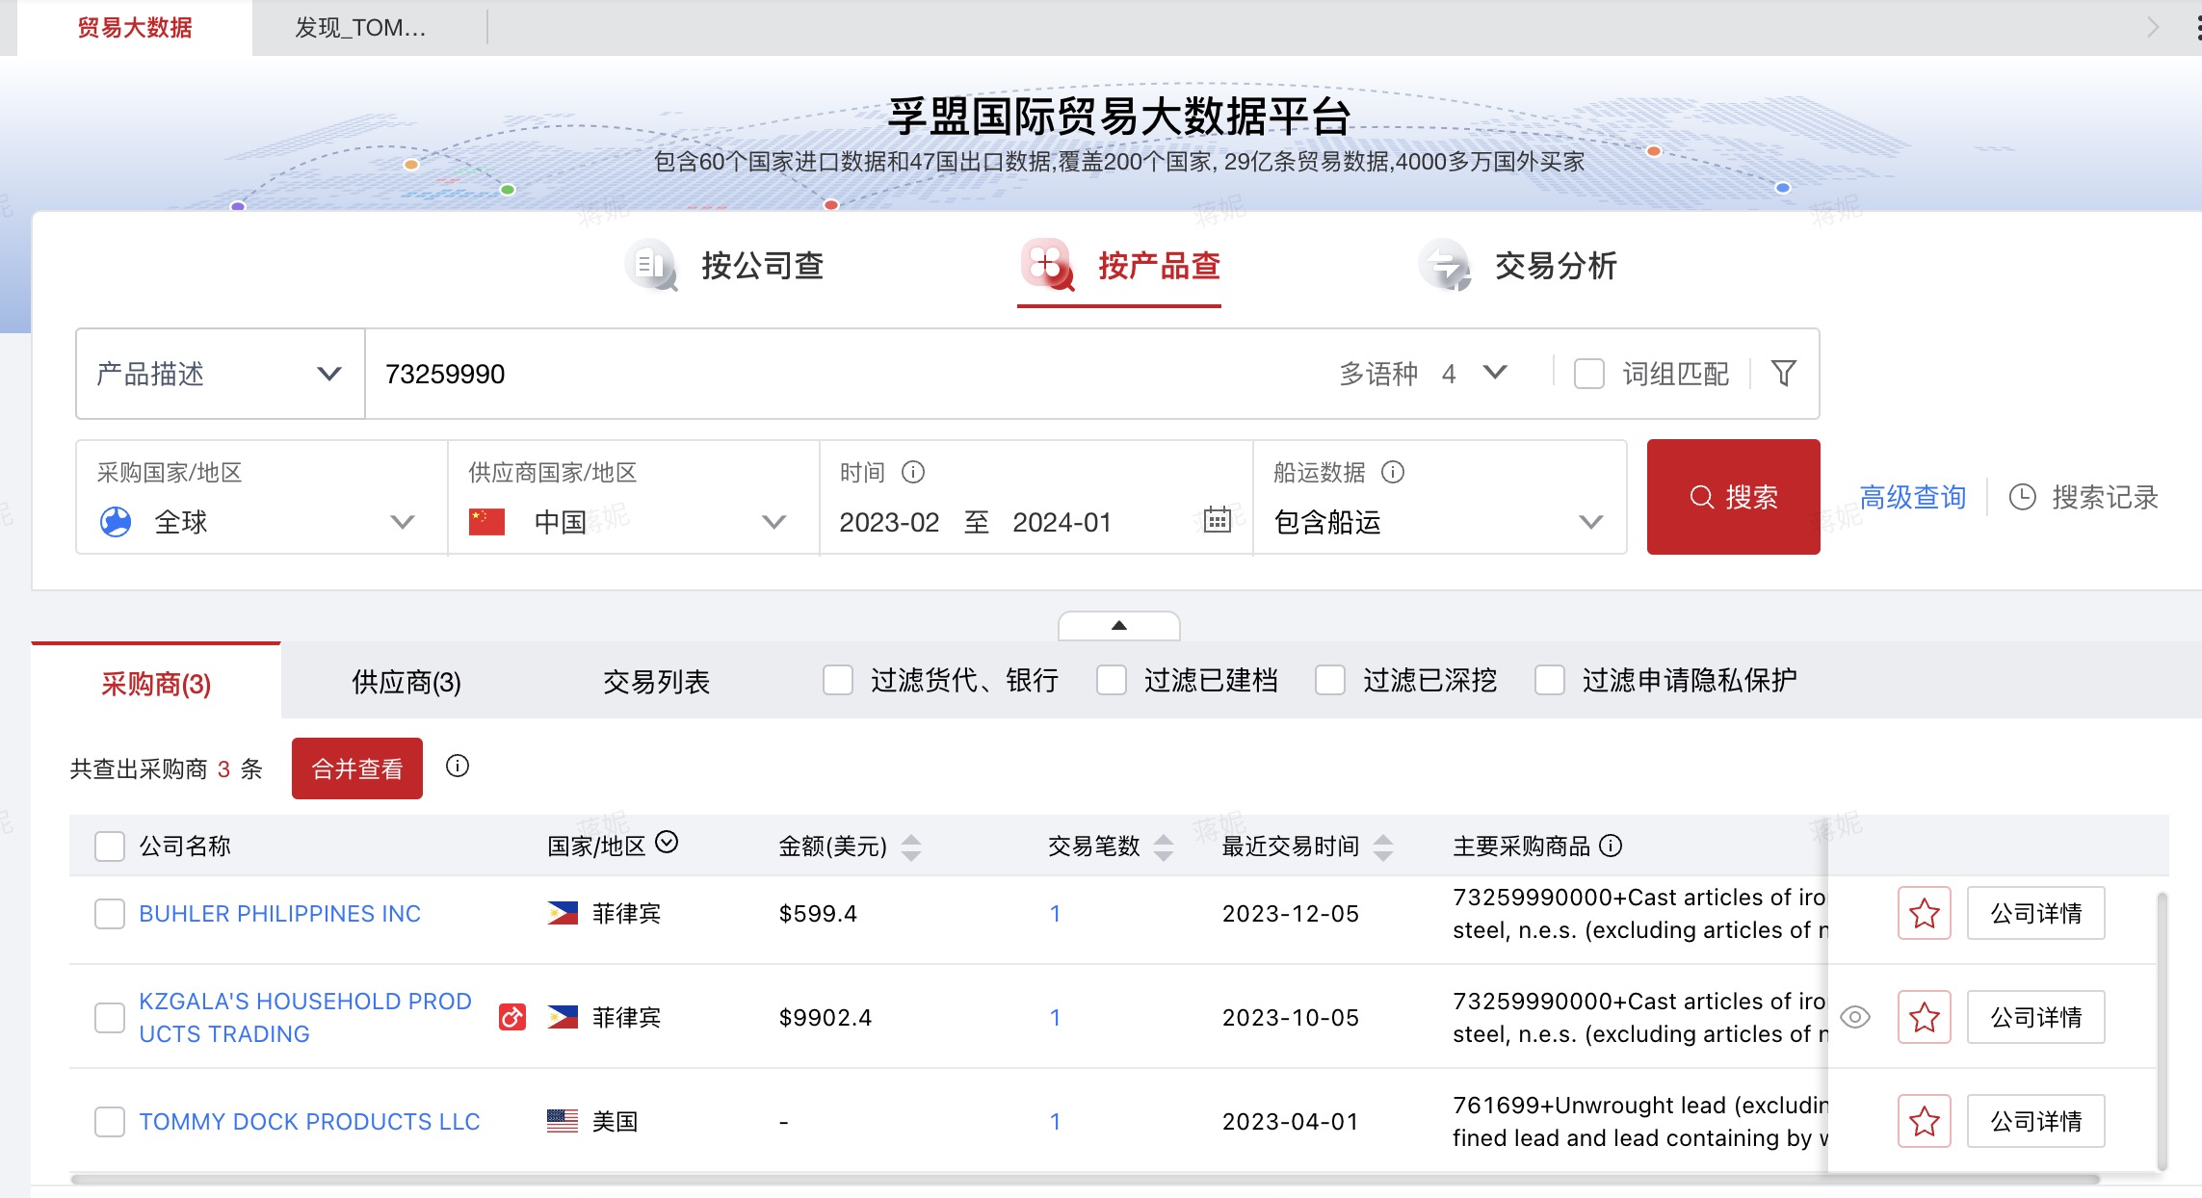Viewport: 2202px width, 1198px height.
Task: Sort by 金额(美元) column arrows
Action: coord(911,847)
